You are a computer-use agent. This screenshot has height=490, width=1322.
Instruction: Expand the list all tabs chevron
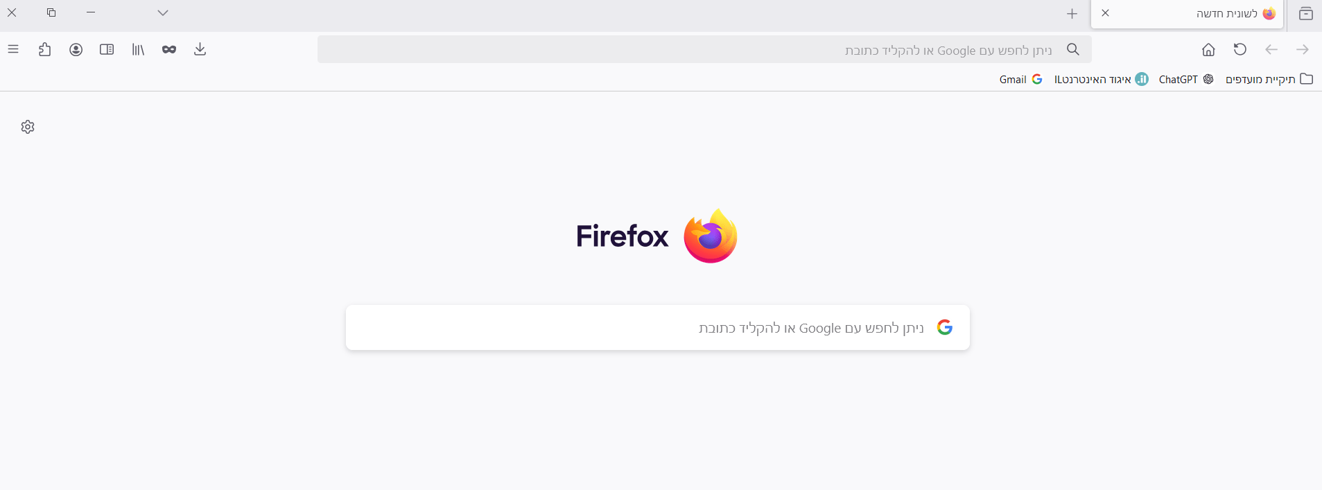(163, 12)
